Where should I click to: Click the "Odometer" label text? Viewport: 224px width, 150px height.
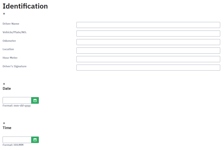click(x=9, y=41)
